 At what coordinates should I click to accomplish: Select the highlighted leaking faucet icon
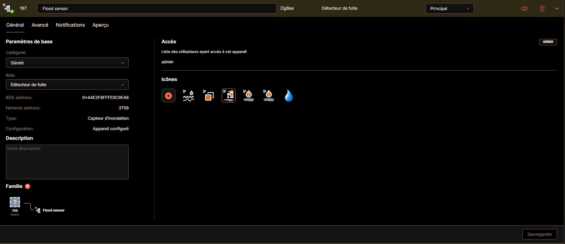click(x=229, y=96)
